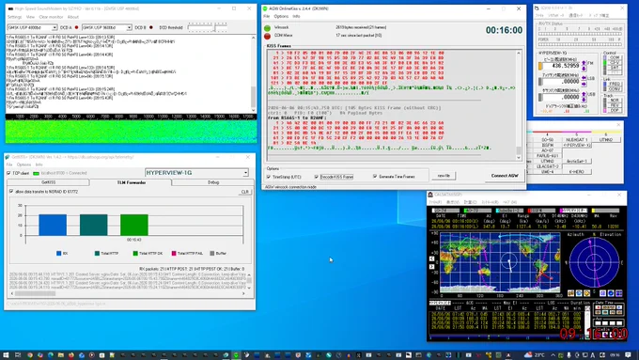Step the beacon frequency down with the arrow
This screenshot has width=639, height=360.
tap(584, 69)
